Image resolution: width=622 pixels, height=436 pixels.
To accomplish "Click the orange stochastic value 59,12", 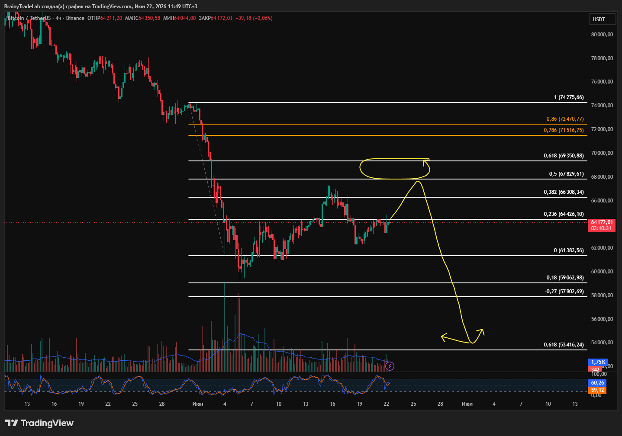I will coord(597,390).
